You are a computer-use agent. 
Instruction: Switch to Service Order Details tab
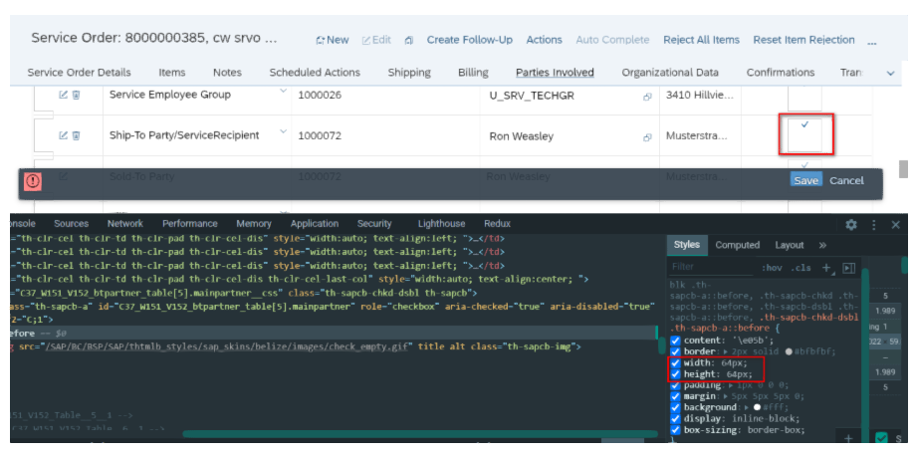coord(80,73)
